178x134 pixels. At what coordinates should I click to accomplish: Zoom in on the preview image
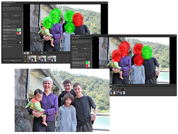click(42, 53)
